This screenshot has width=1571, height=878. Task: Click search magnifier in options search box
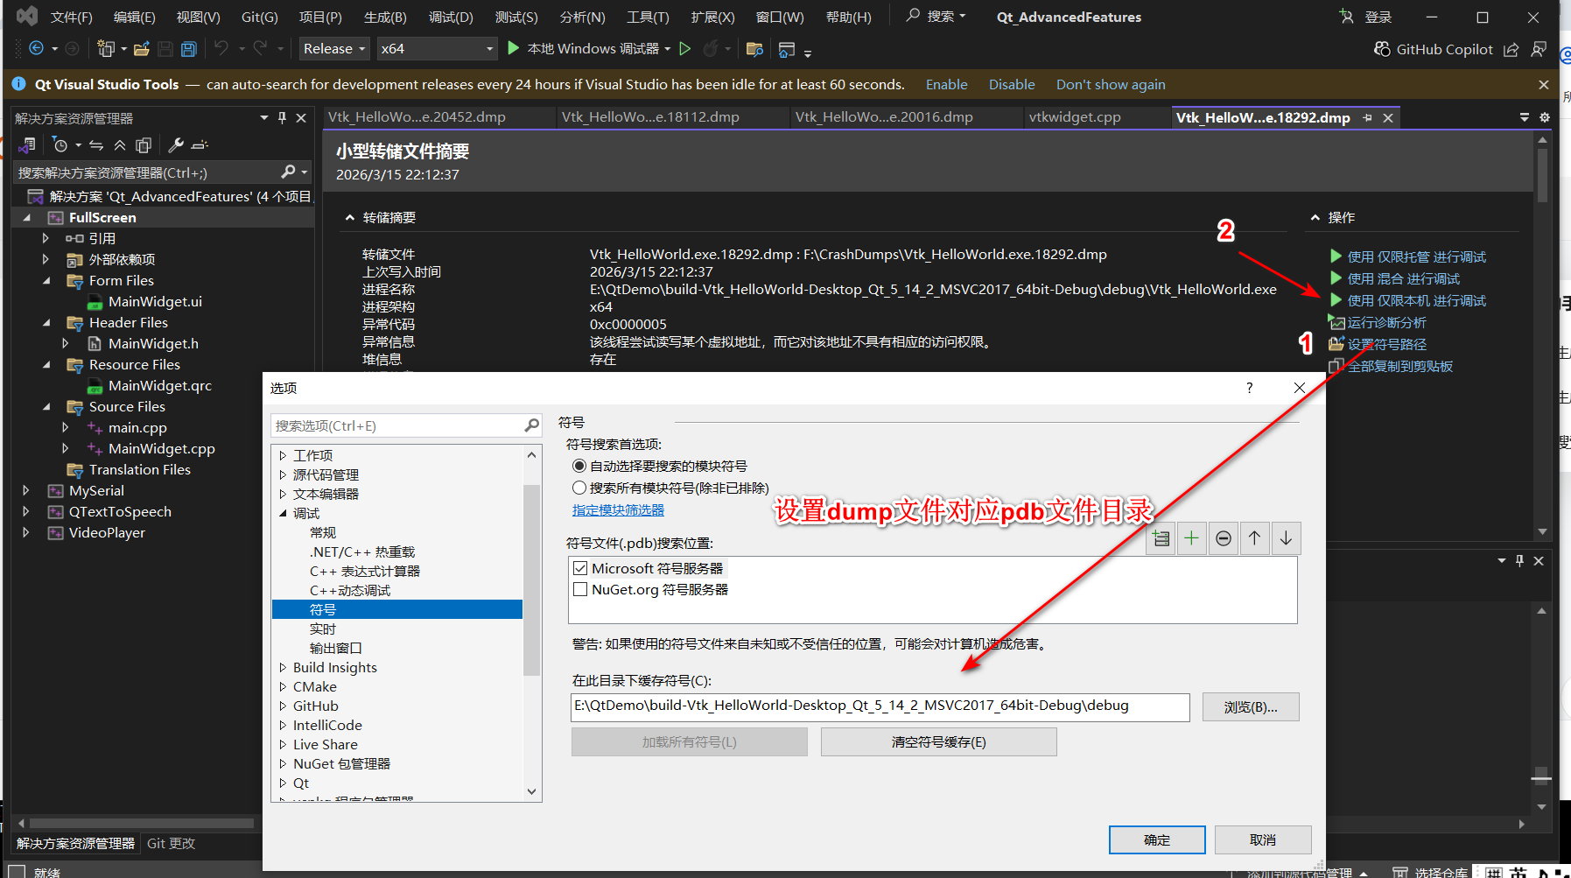pos(531,425)
